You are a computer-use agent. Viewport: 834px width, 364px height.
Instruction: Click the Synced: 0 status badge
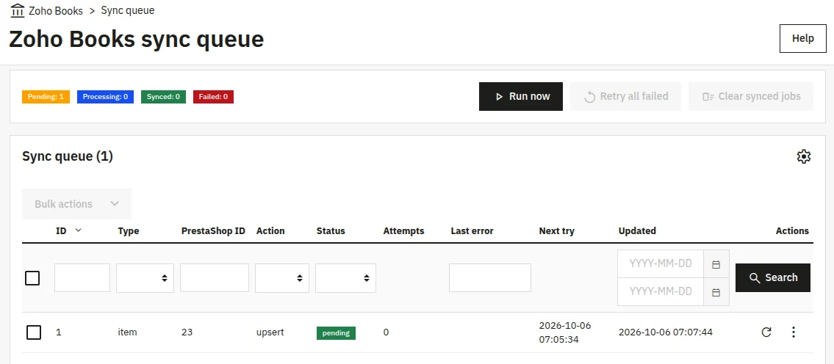click(x=163, y=97)
